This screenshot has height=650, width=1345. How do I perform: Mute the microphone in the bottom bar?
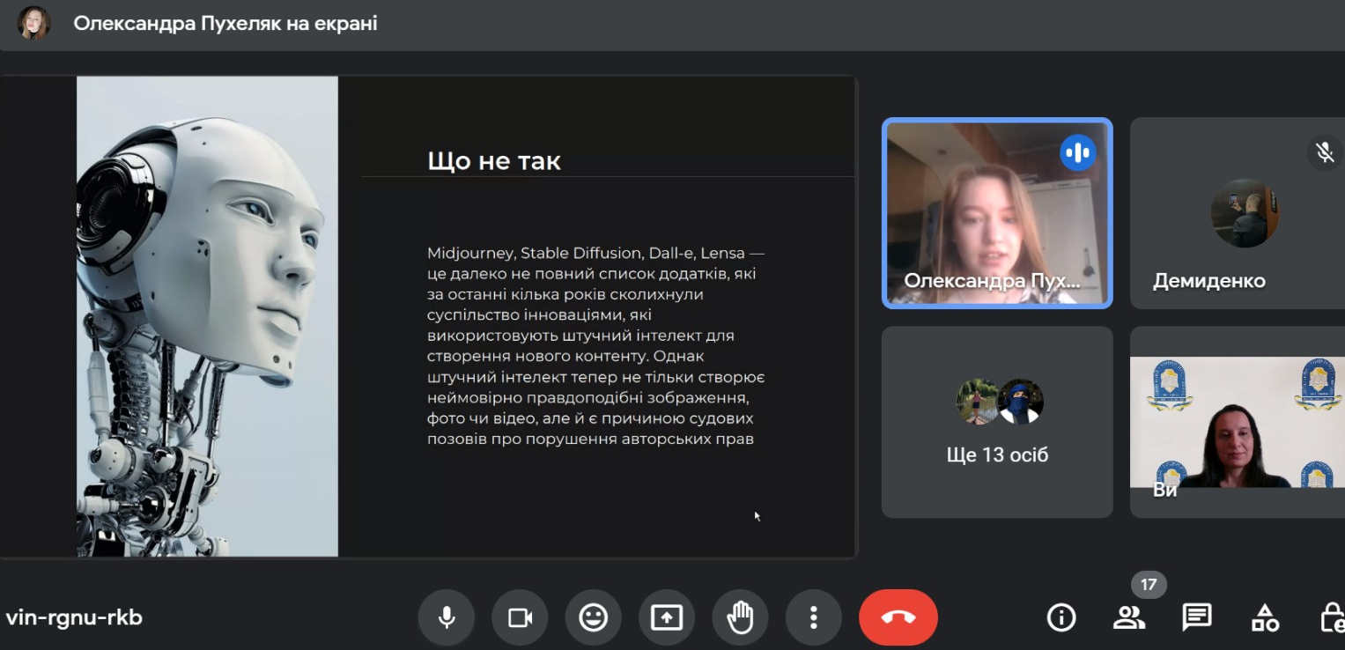point(447,617)
